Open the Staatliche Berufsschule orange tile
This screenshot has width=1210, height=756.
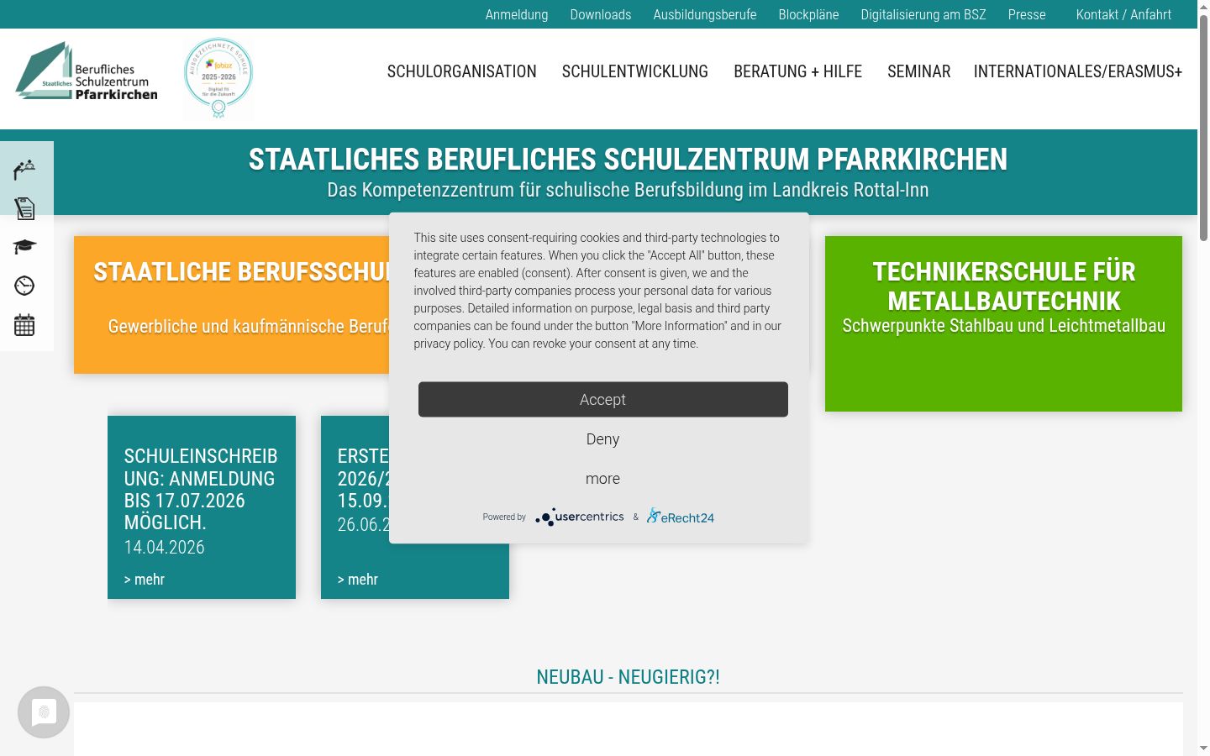point(232,305)
